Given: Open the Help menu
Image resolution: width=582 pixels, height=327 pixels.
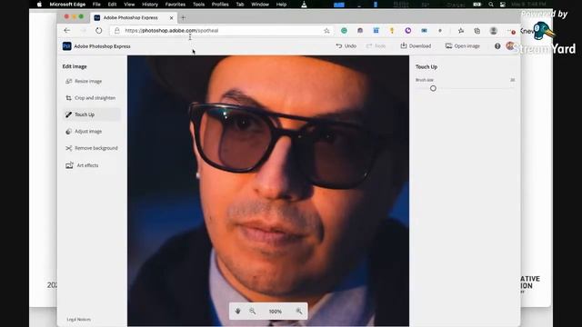Looking at the screenshot, I should coord(281,5).
